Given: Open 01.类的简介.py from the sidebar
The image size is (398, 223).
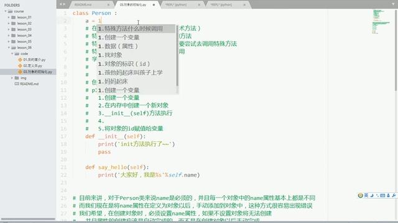Looking at the screenshot, I should coord(34,59).
